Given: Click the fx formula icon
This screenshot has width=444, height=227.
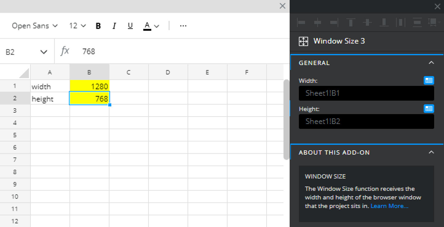Looking at the screenshot, I should [65, 51].
